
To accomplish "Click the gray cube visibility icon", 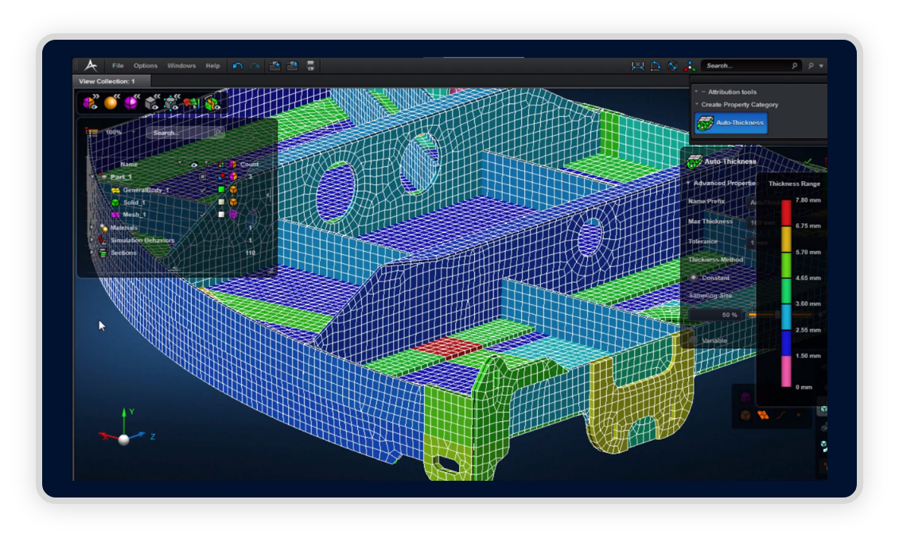I will 152,103.
